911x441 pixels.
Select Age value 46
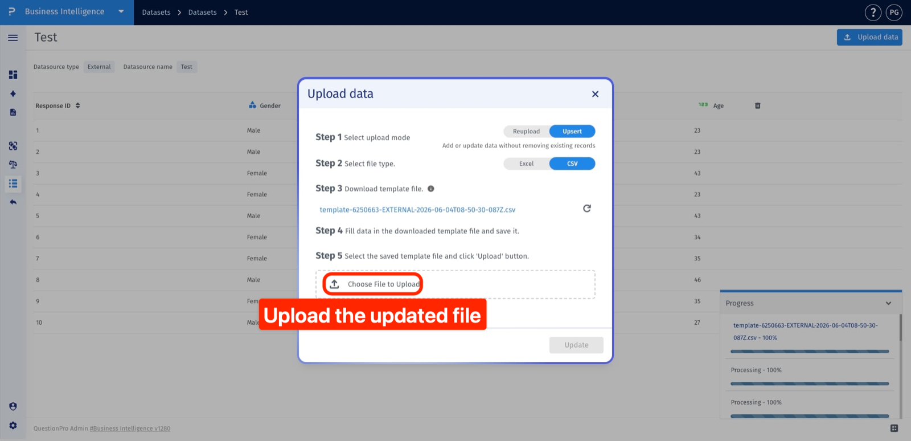pyautogui.click(x=697, y=280)
